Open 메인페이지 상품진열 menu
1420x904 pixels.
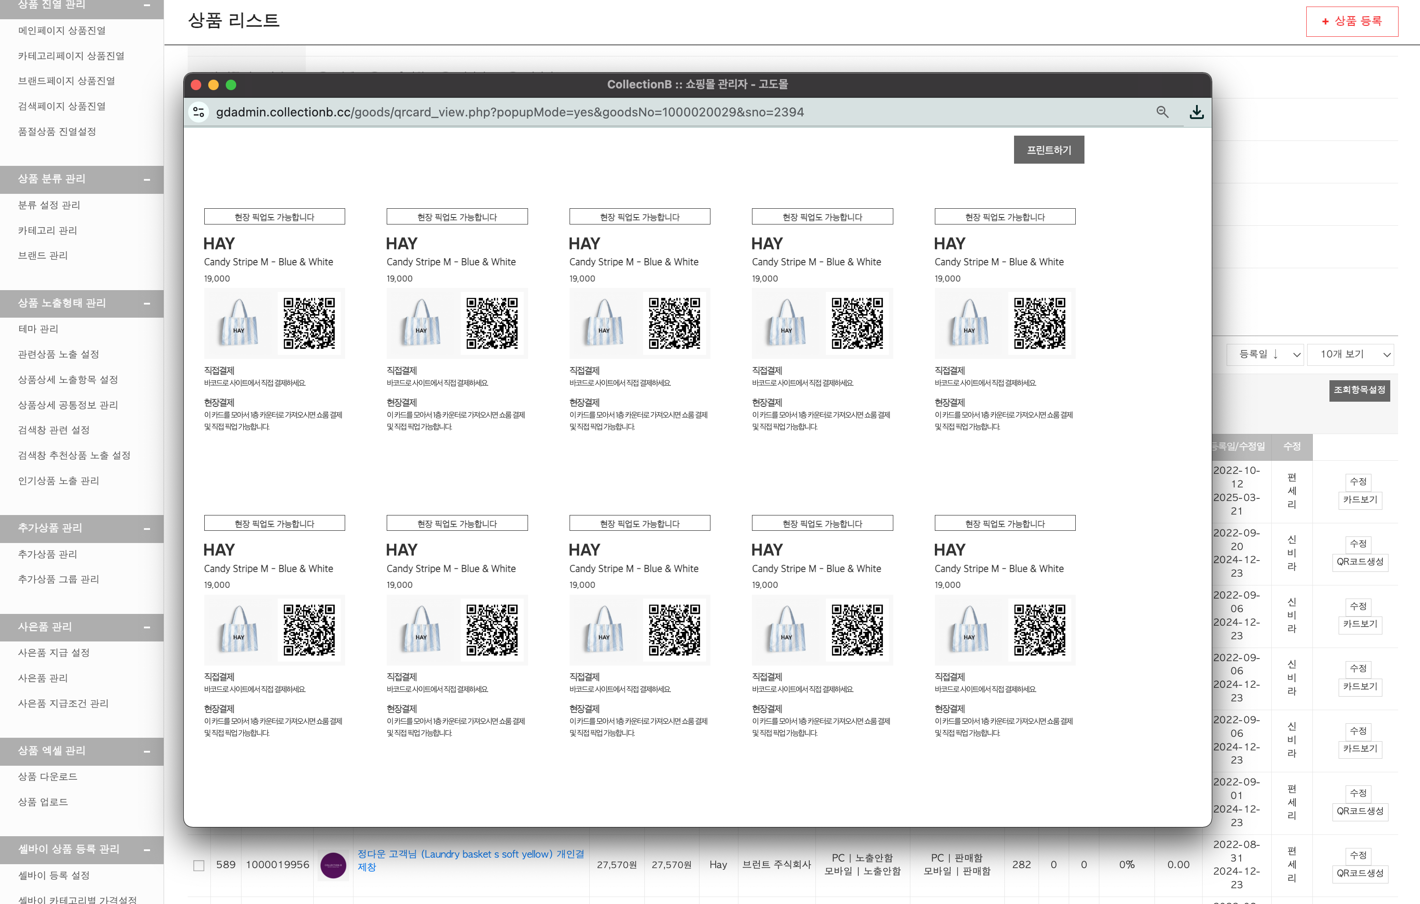point(62,31)
